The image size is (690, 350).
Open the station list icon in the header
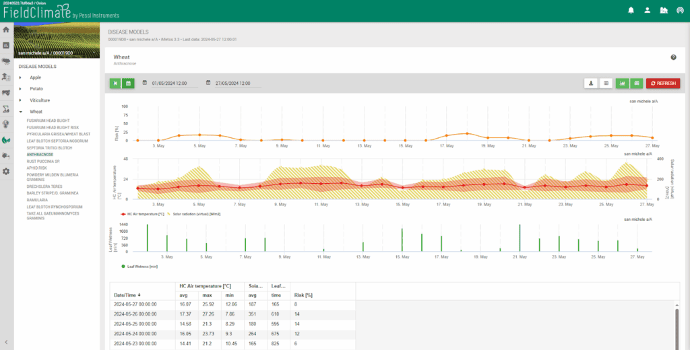pos(664,10)
